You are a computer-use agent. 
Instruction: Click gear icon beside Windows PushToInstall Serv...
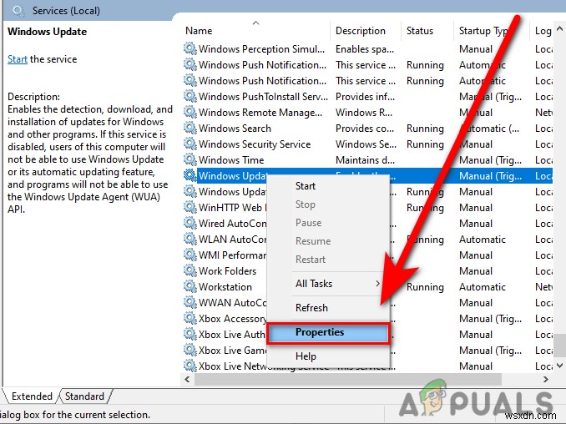[x=190, y=96]
